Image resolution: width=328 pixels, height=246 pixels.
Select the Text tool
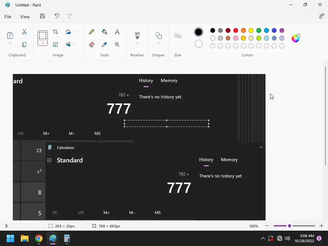click(x=117, y=32)
